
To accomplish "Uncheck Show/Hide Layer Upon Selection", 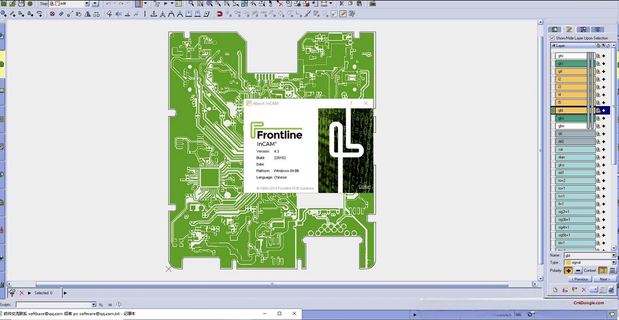I will 552,38.
